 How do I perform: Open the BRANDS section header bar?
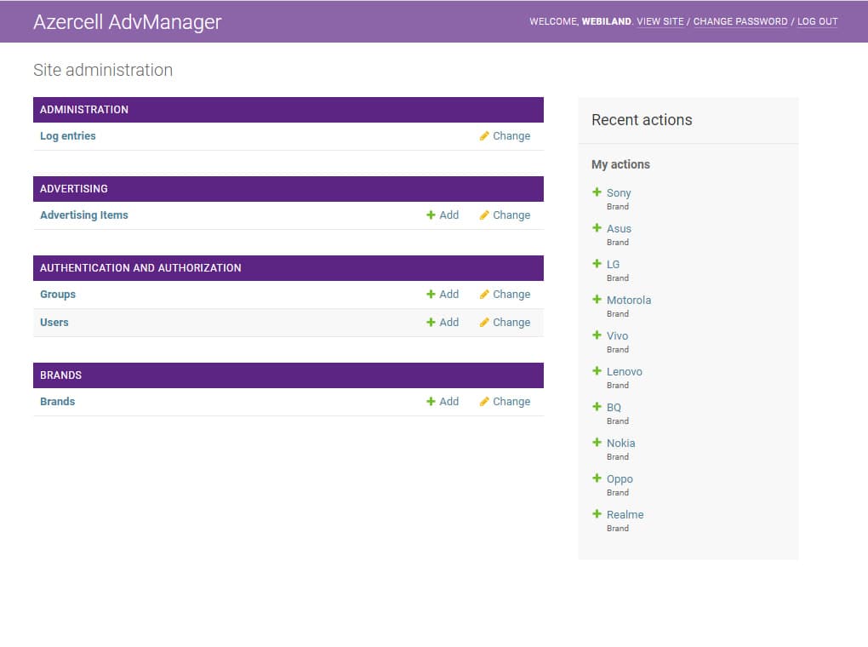tap(288, 375)
